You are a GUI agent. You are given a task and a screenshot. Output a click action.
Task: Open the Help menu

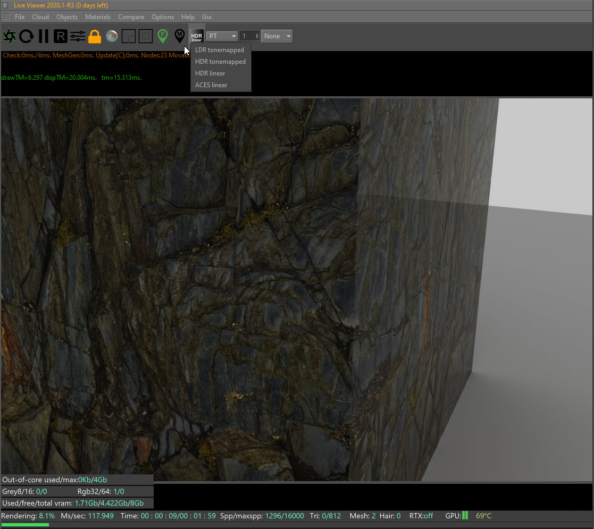188,17
